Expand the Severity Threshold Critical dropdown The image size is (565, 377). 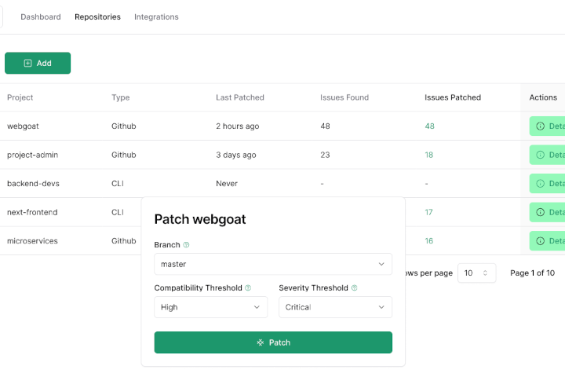(335, 307)
